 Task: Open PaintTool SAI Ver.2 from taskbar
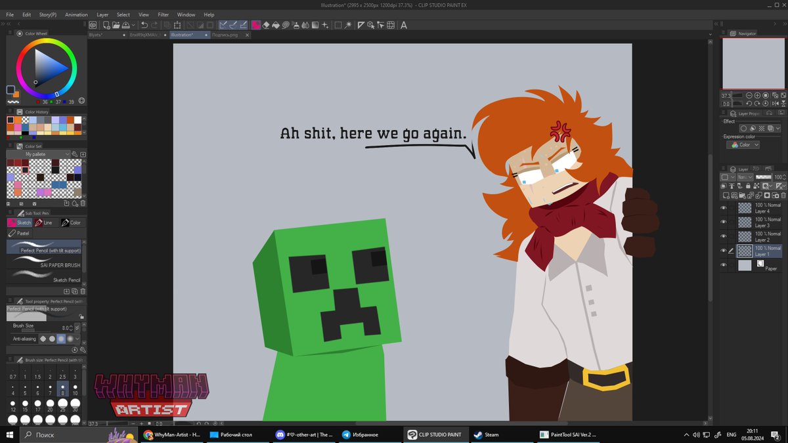click(567, 434)
